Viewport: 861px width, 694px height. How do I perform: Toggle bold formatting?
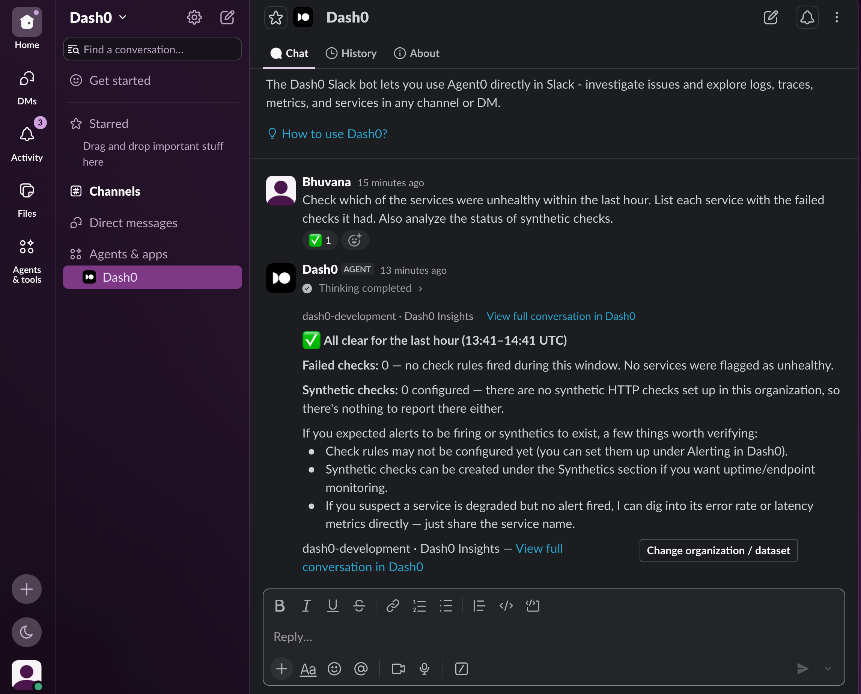pos(280,606)
